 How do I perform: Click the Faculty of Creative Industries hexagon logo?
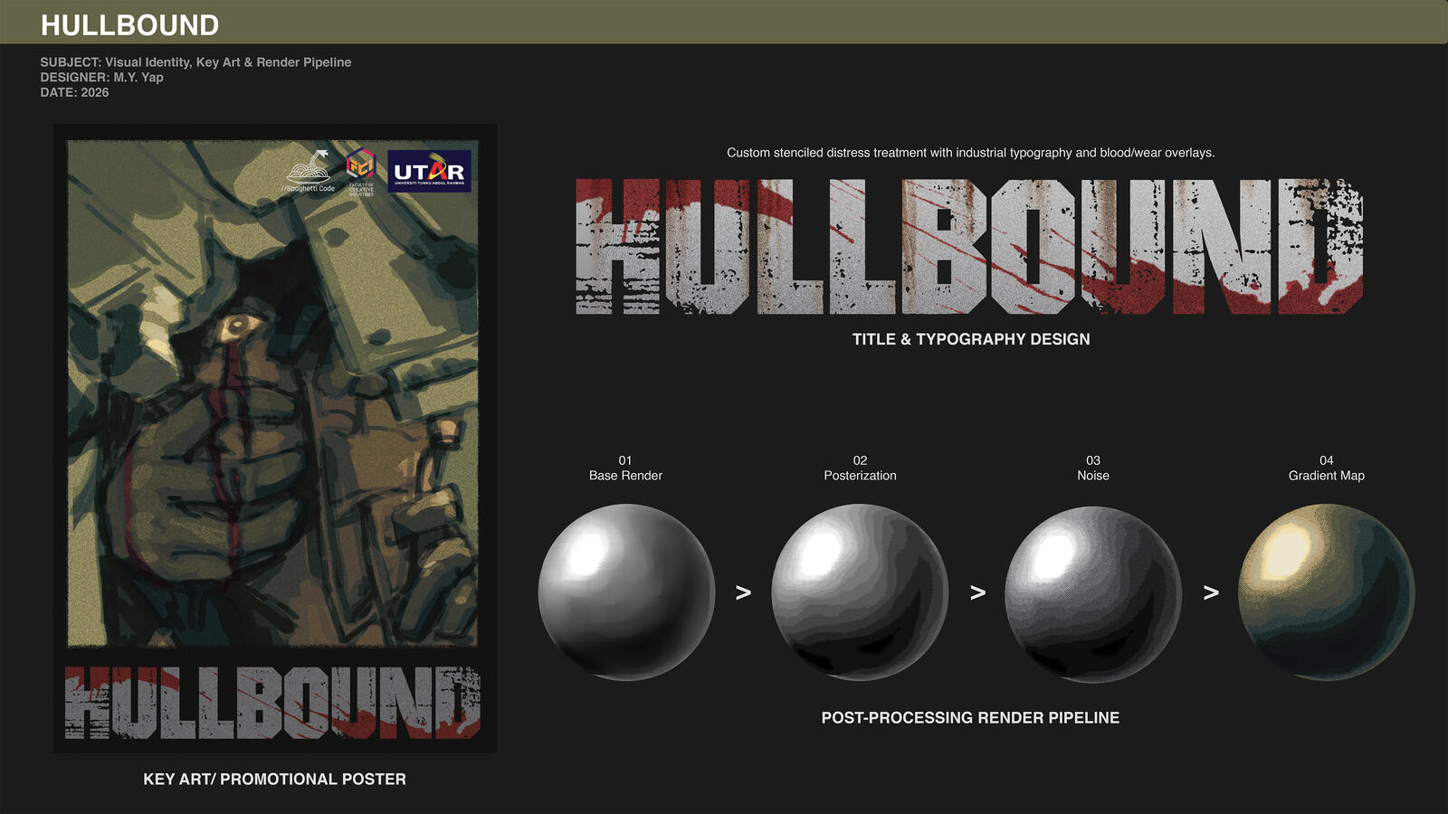[360, 172]
